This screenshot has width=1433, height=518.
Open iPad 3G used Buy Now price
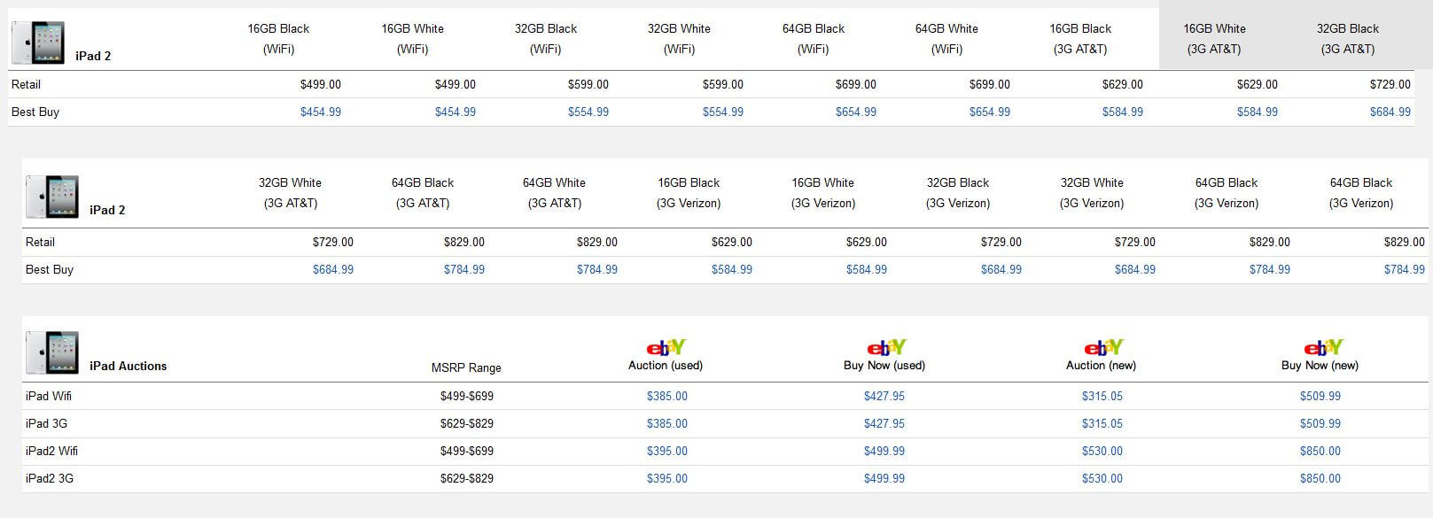click(884, 424)
